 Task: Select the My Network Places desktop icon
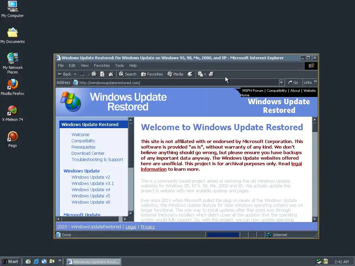13,63
